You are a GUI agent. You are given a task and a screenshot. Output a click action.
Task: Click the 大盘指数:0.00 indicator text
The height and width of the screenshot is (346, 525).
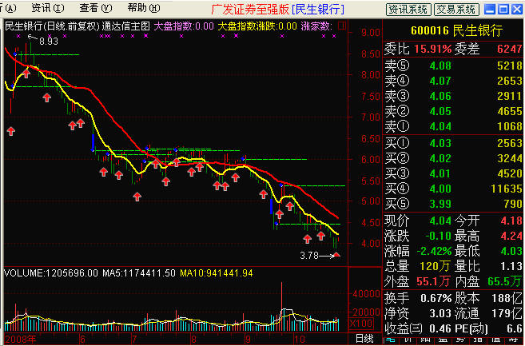pos(184,26)
